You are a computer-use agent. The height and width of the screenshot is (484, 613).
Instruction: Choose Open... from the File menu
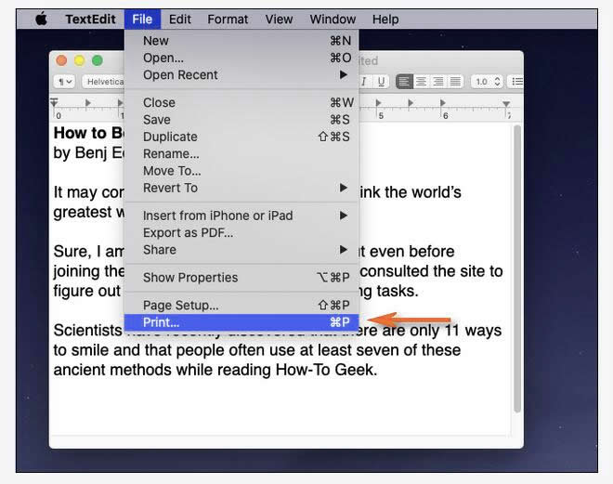[x=241, y=58]
